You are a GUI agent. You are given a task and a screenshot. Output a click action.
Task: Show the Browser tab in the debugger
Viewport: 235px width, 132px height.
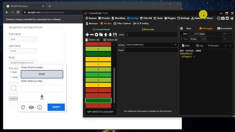point(213,45)
